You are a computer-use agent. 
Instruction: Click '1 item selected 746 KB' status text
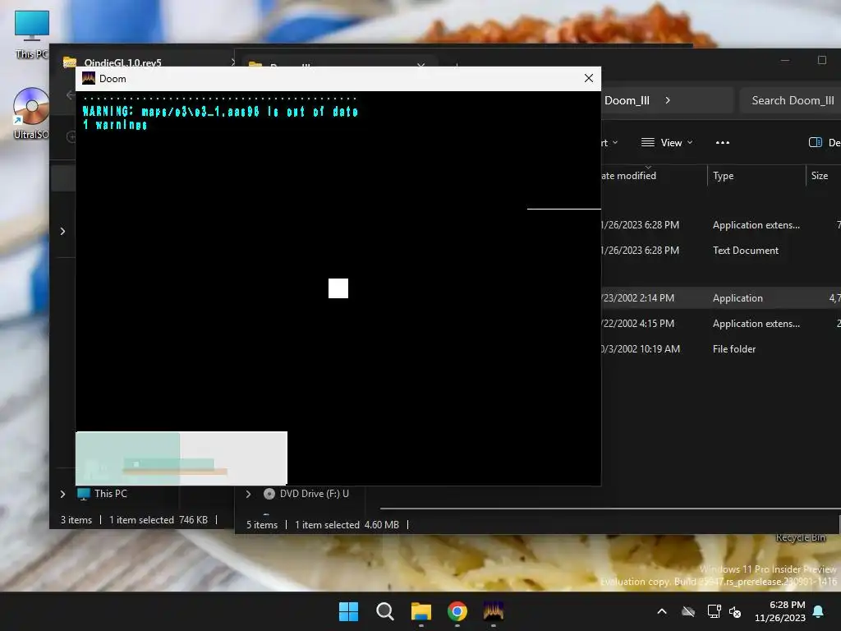point(159,520)
